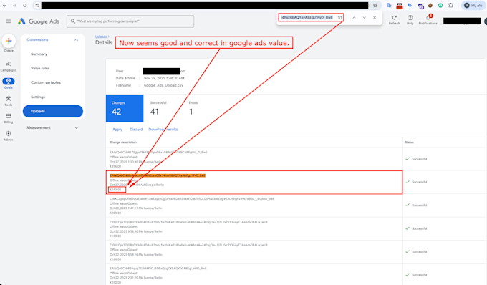
Task: Click the orange highlighted conversion ID
Action: [158, 175]
